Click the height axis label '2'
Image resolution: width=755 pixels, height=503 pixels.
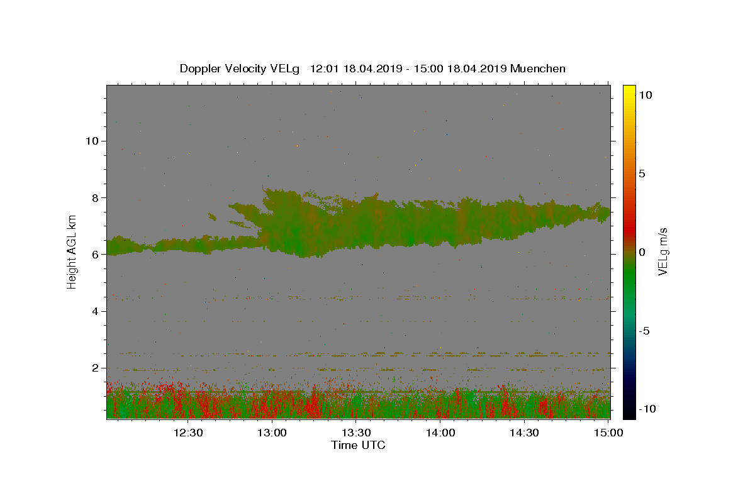pyautogui.click(x=96, y=368)
